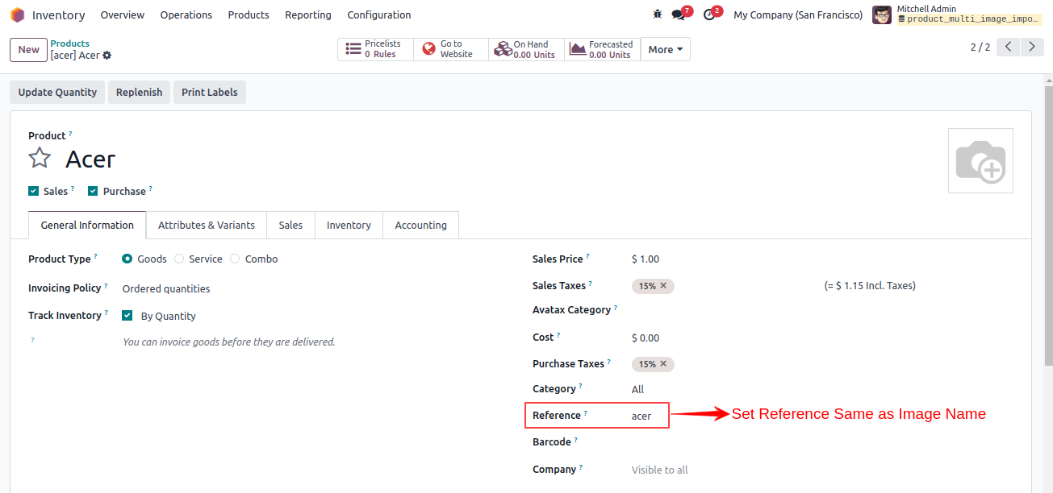Show help tooltip for Category field
The image size is (1053, 493).
tap(580, 387)
